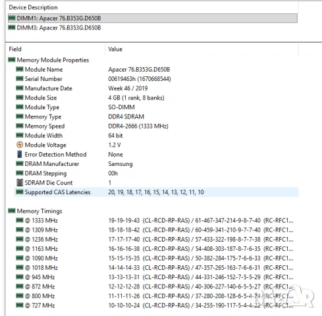The width and height of the screenshot is (322, 316).
Task: Click the value Week 46 / 2019
Action: click(x=128, y=88)
